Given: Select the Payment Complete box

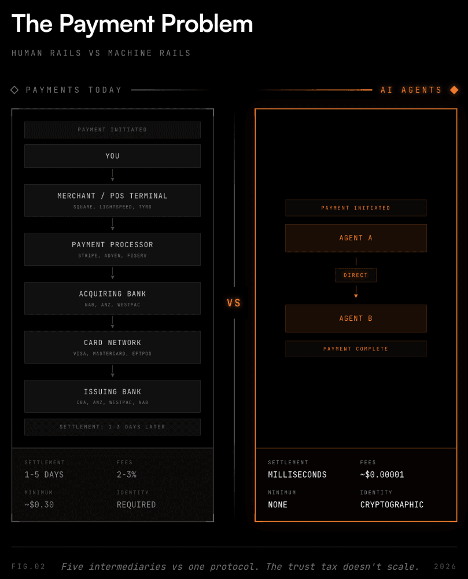Looking at the screenshot, I should coord(356,349).
